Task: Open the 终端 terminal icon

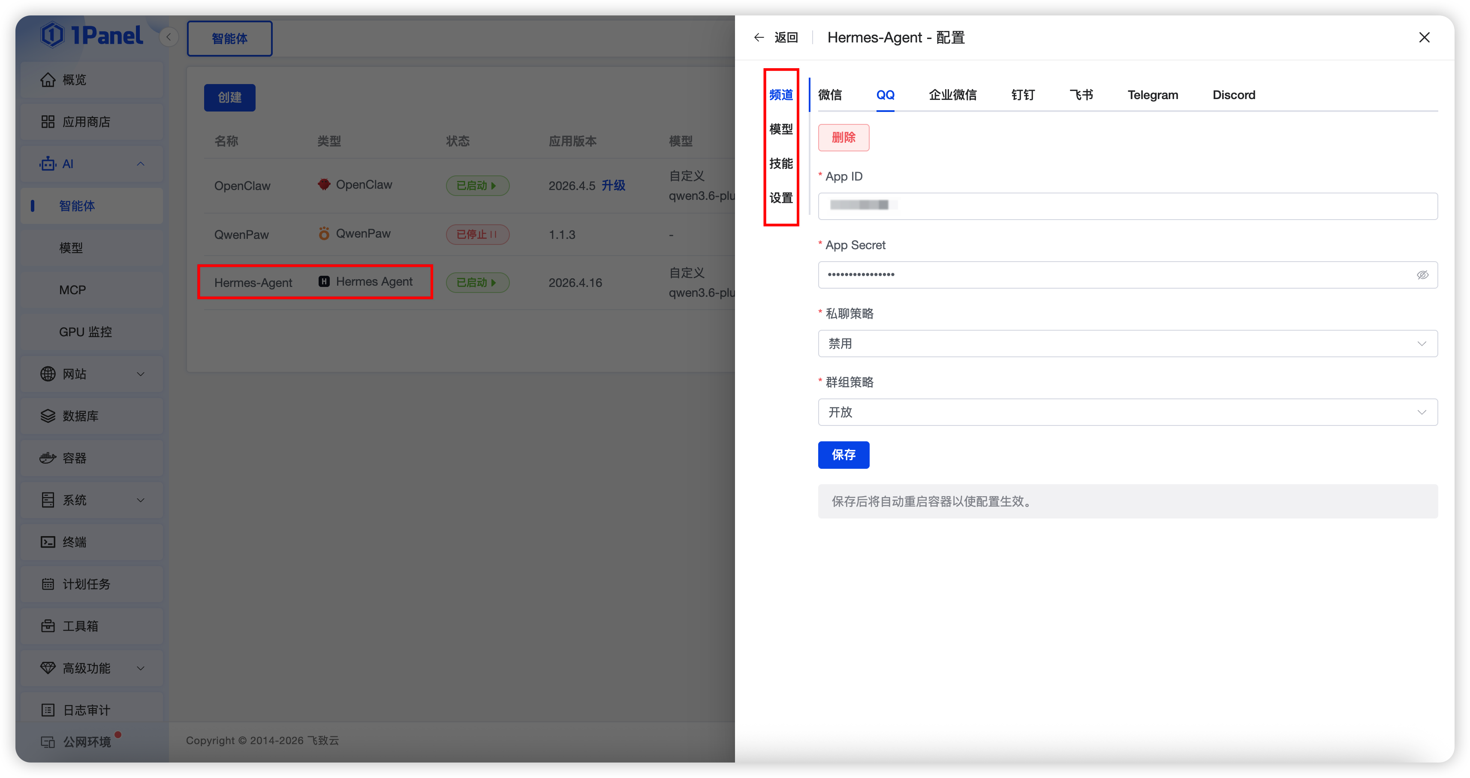Action: [x=48, y=542]
